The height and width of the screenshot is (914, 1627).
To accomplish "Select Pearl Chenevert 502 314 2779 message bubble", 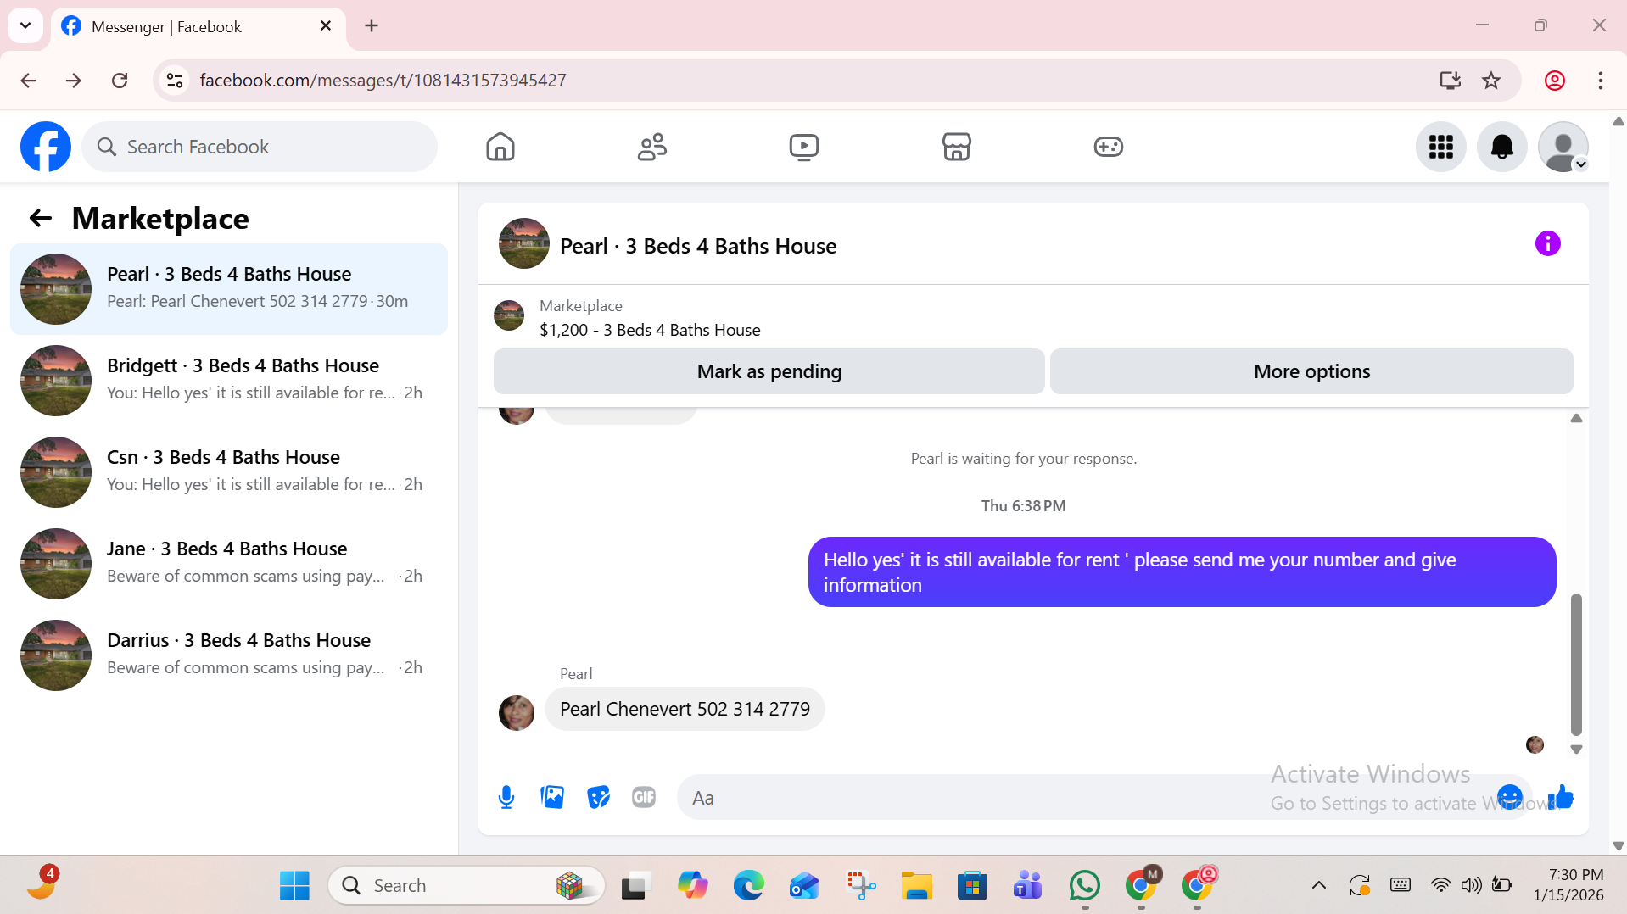I will (x=685, y=709).
